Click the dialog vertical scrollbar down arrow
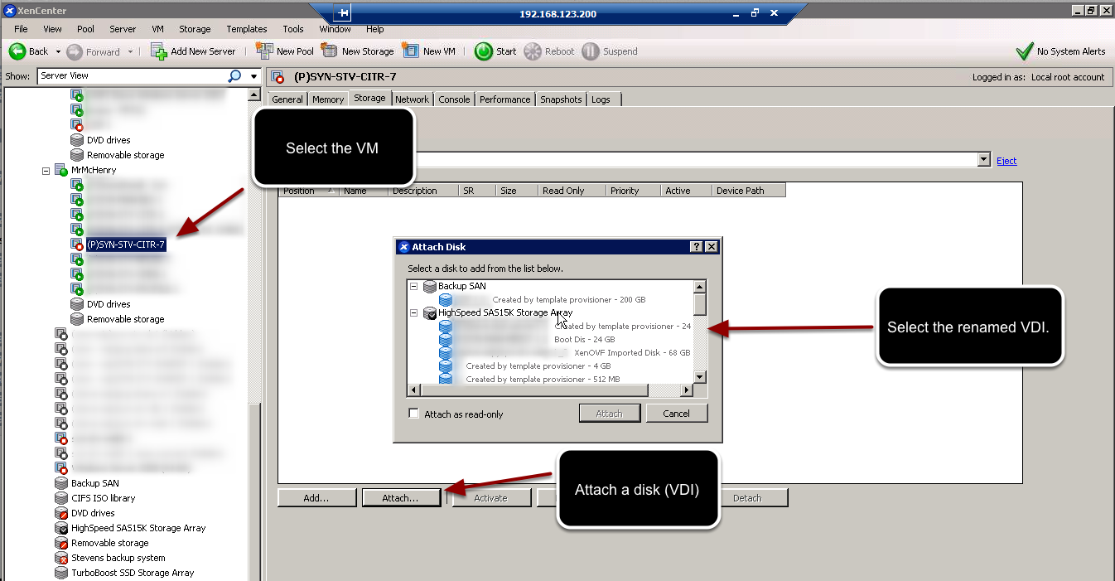Screen dimensions: 1115x581 (700, 377)
